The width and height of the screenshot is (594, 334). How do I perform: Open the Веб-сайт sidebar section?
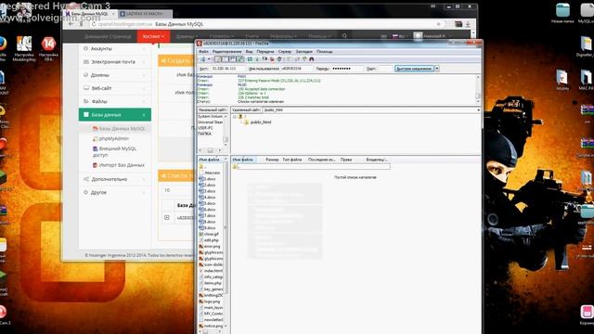pos(115,88)
